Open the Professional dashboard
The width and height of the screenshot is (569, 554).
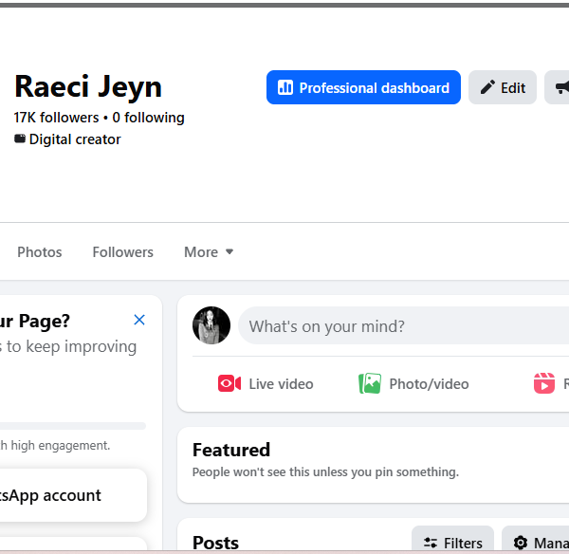(x=363, y=87)
